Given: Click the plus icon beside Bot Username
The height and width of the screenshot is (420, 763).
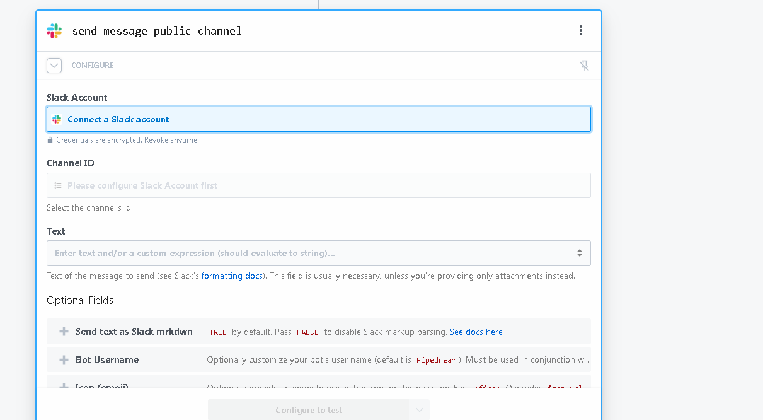Looking at the screenshot, I should click(x=64, y=360).
